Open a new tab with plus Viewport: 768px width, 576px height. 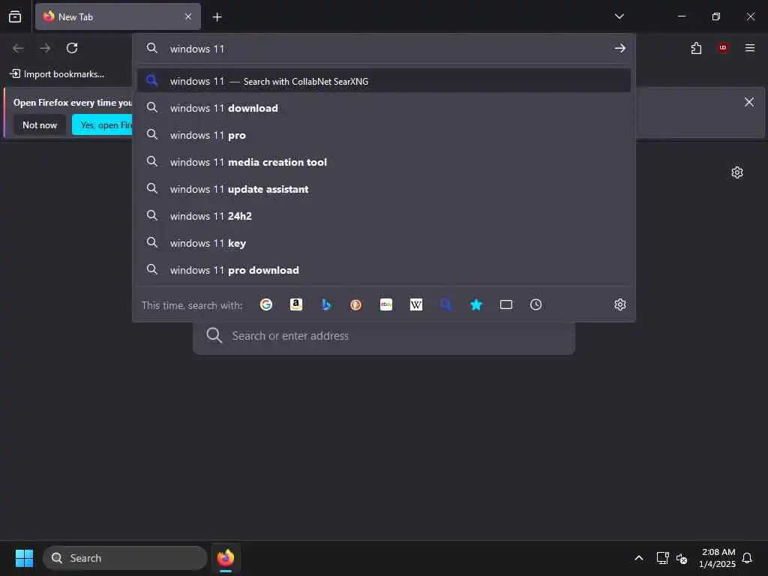217,17
